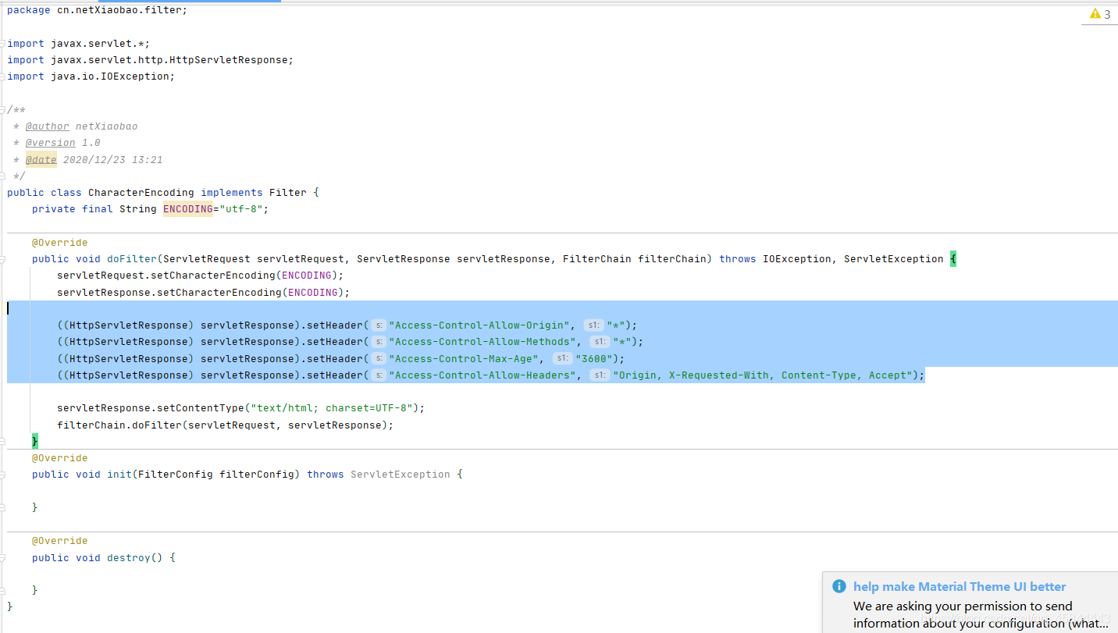Click the init method name
Screen dimensions: 1118x633
point(119,474)
